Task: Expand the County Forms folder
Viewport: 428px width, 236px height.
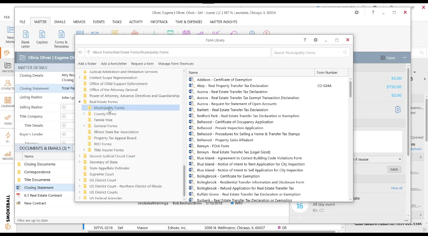Action: (84, 114)
